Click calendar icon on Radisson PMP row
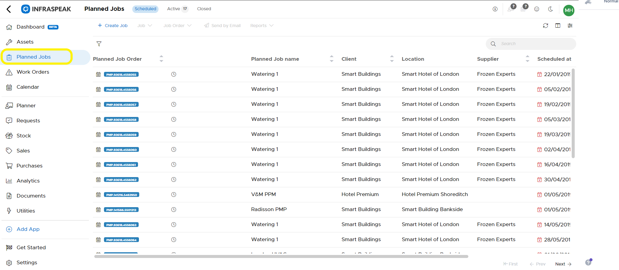This screenshot has width=619, height=270. pyautogui.click(x=98, y=210)
